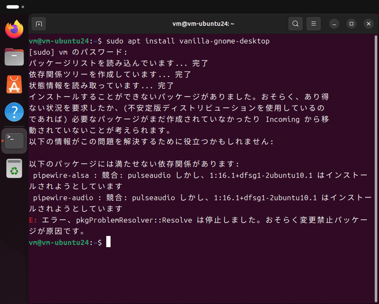Image resolution: width=379 pixels, height=304 pixels.
Task: Maximize the terminal window
Action: coord(351,24)
